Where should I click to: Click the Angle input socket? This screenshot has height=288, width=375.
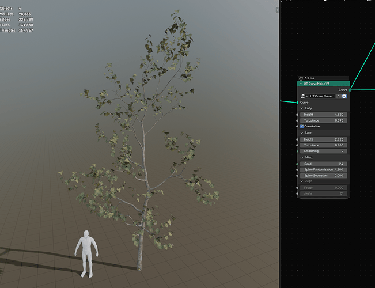tap(297, 194)
